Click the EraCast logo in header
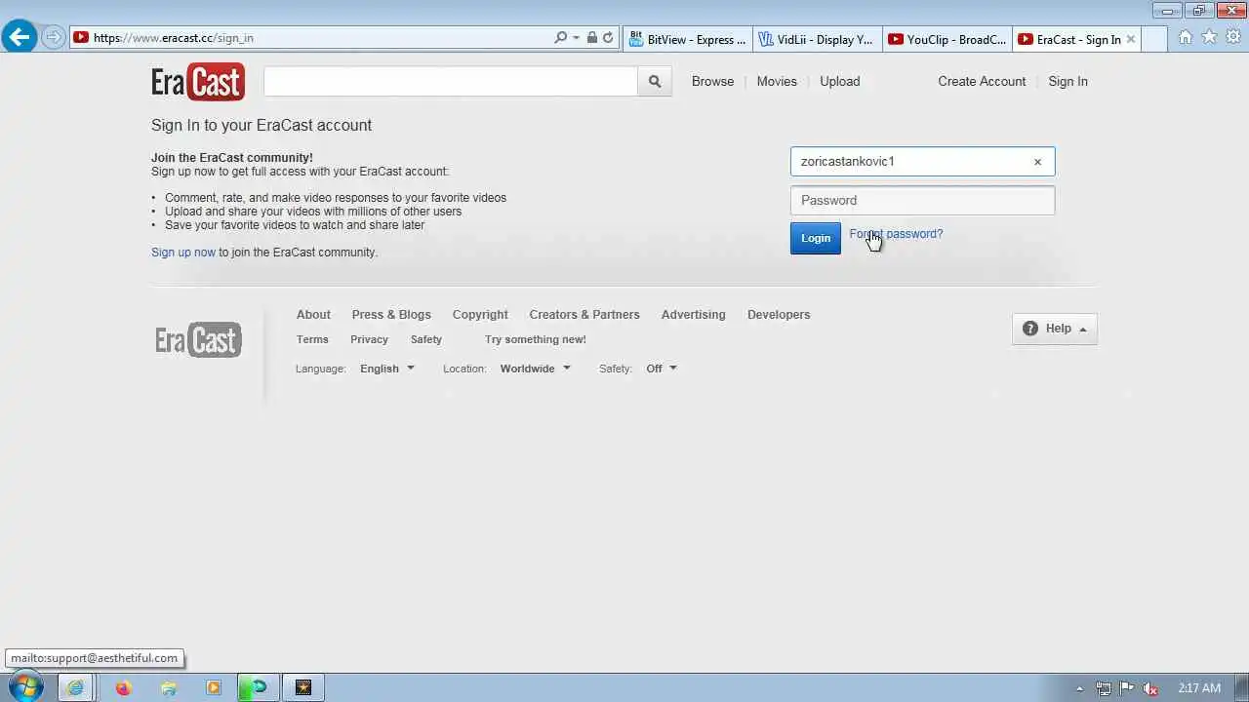 pos(198,82)
